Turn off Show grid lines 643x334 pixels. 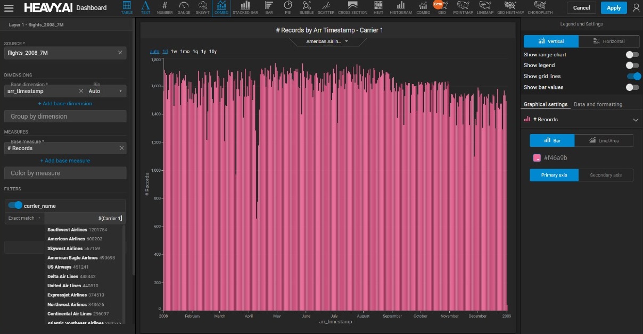[x=633, y=76]
